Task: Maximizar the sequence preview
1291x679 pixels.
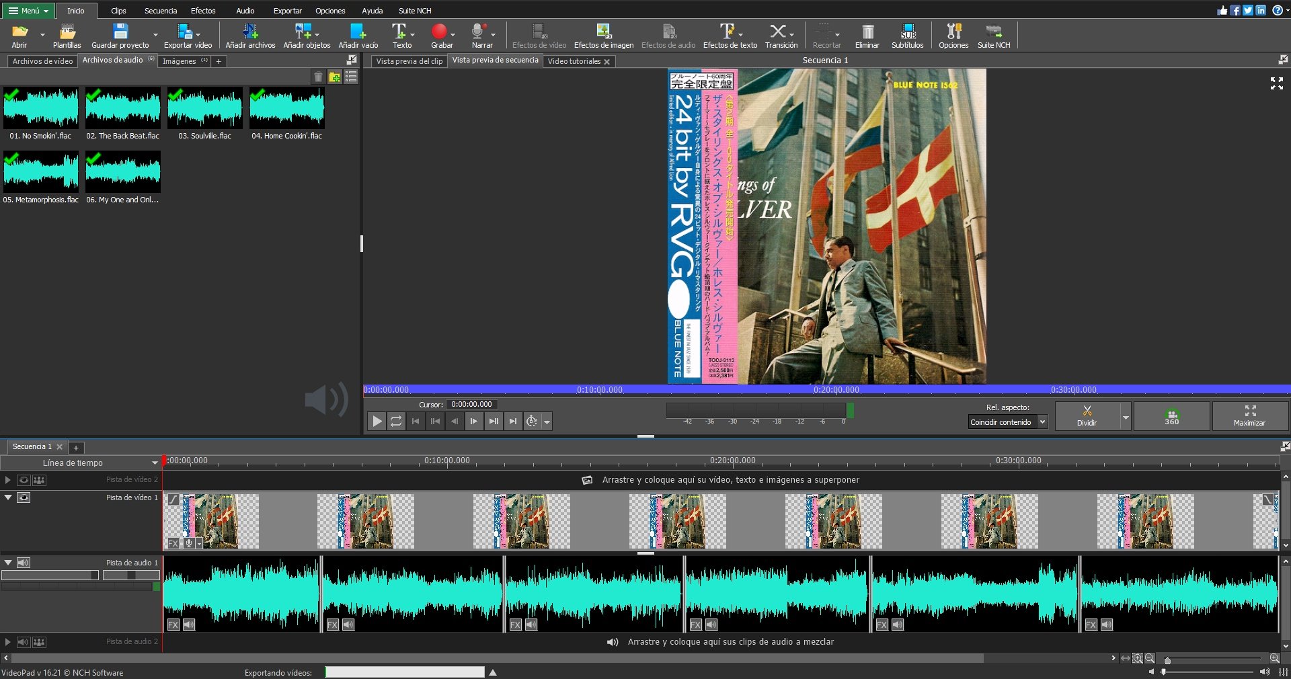Action: (1250, 416)
